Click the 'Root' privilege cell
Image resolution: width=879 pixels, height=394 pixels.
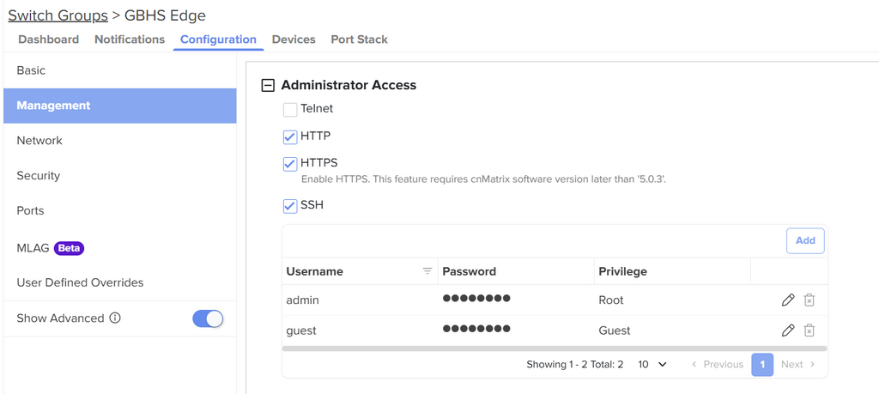611,300
